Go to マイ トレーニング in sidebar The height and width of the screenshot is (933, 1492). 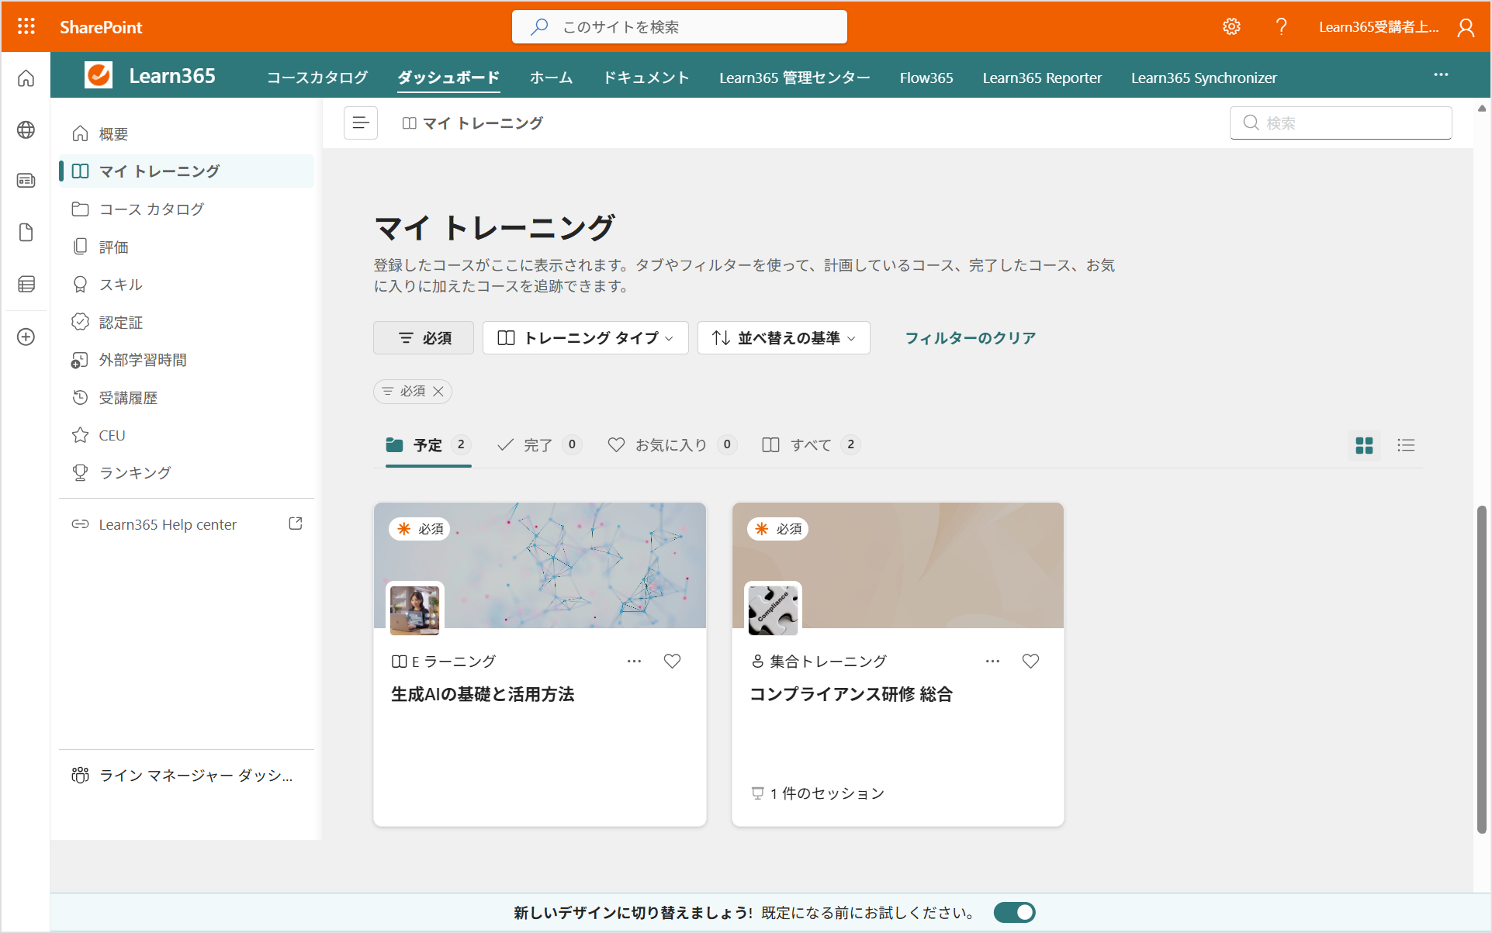click(186, 171)
